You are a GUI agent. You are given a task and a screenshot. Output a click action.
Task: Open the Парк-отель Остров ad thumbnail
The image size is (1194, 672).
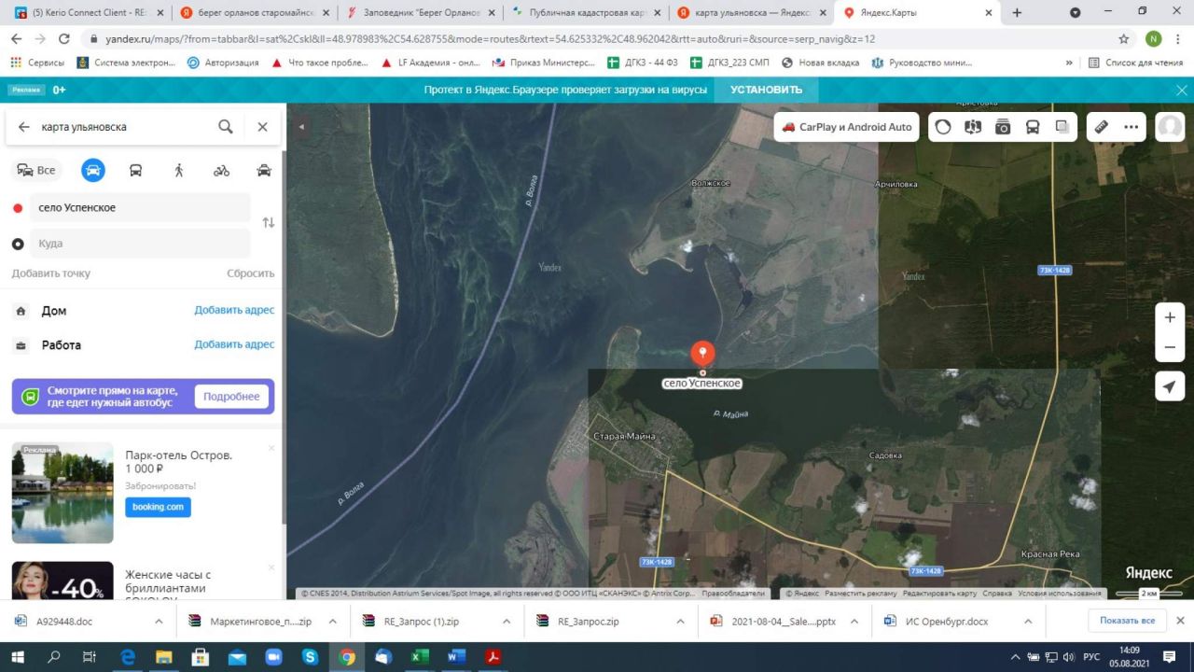click(x=62, y=493)
